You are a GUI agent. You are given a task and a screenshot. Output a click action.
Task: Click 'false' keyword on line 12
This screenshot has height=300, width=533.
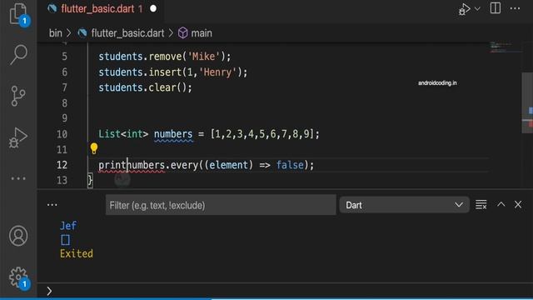tap(290, 165)
